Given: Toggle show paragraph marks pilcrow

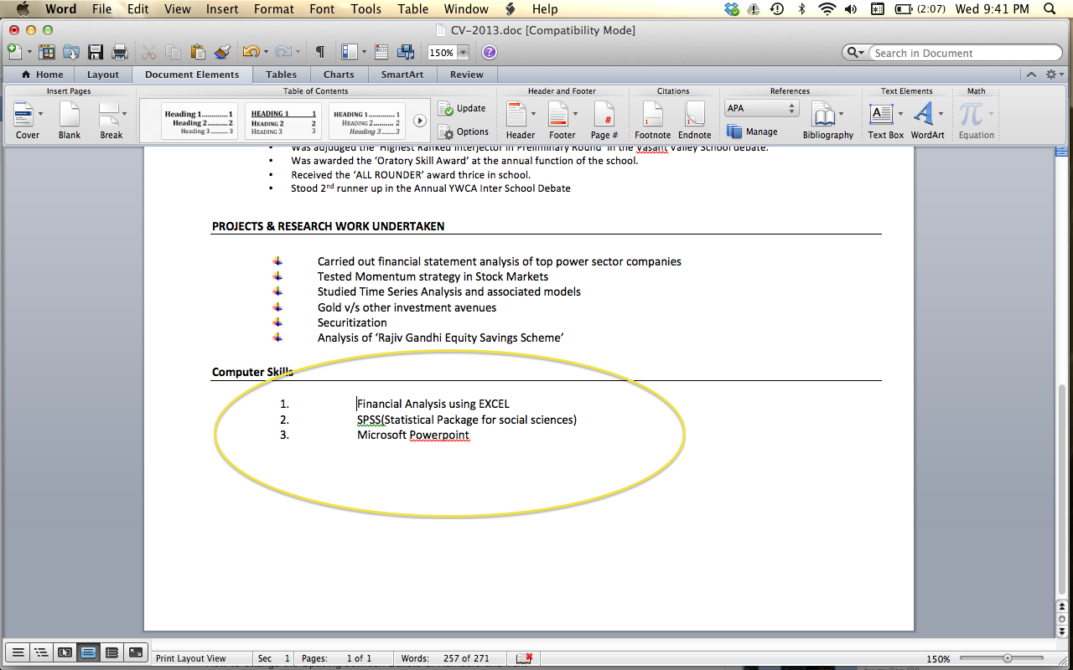Looking at the screenshot, I should 319,52.
